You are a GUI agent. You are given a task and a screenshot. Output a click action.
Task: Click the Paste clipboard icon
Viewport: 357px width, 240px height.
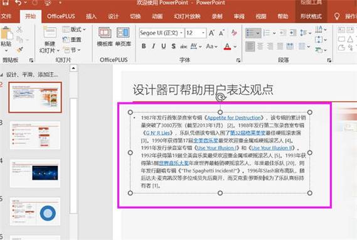pos(6,33)
